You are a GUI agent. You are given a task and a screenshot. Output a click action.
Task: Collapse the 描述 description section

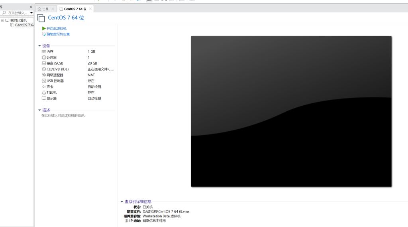point(39,110)
